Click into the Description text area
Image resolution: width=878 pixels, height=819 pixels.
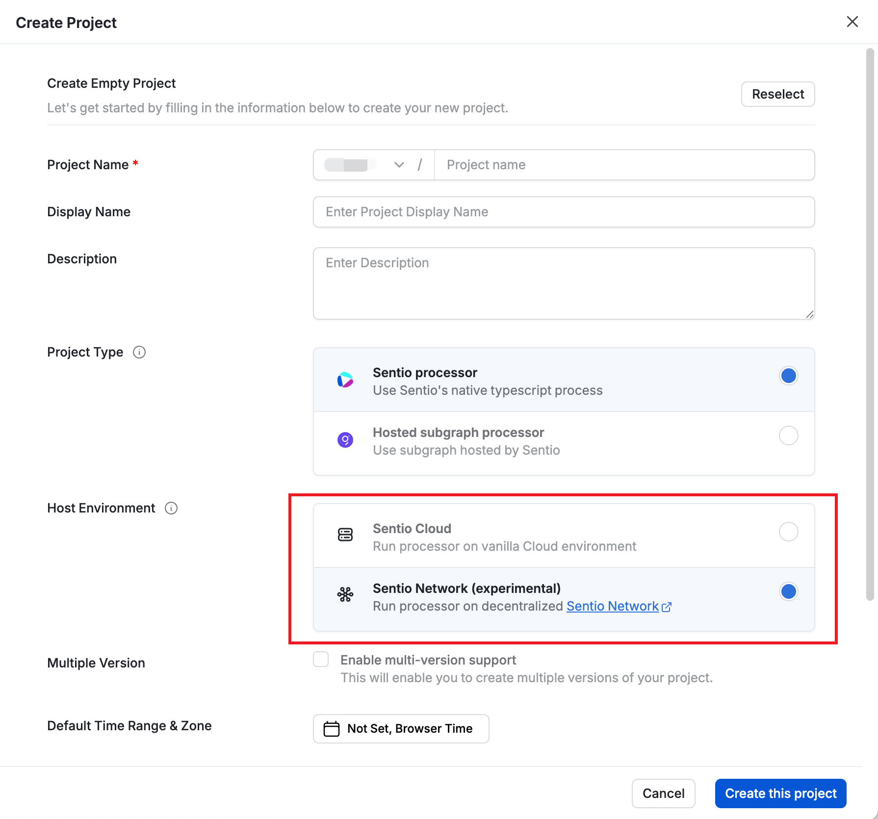tap(564, 283)
